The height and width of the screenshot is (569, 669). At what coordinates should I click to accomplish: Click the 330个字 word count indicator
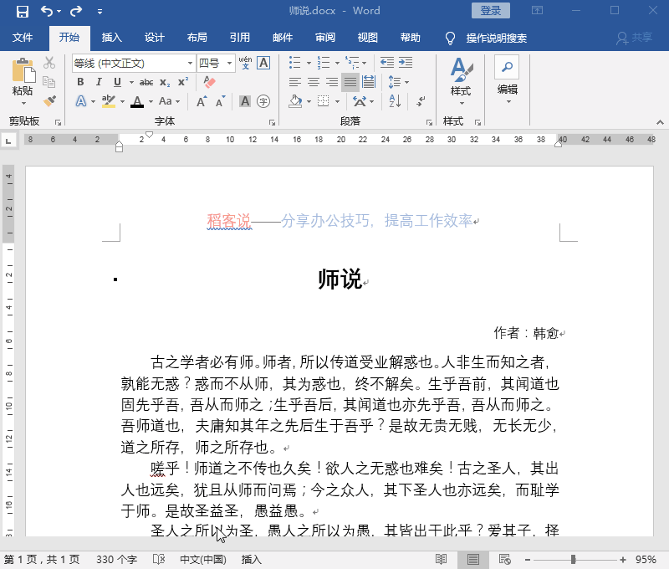click(x=116, y=560)
